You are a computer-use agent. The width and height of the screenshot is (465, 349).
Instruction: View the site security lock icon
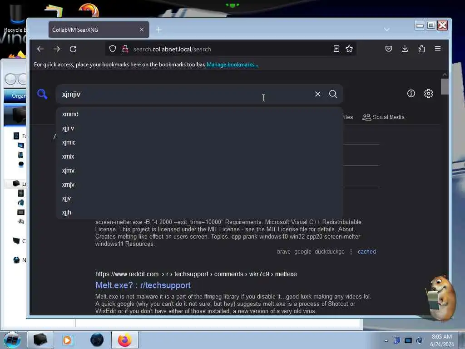(x=125, y=49)
